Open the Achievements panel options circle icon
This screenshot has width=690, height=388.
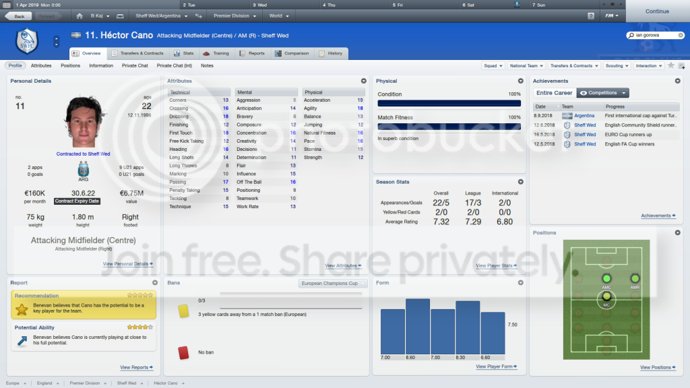pos(677,81)
